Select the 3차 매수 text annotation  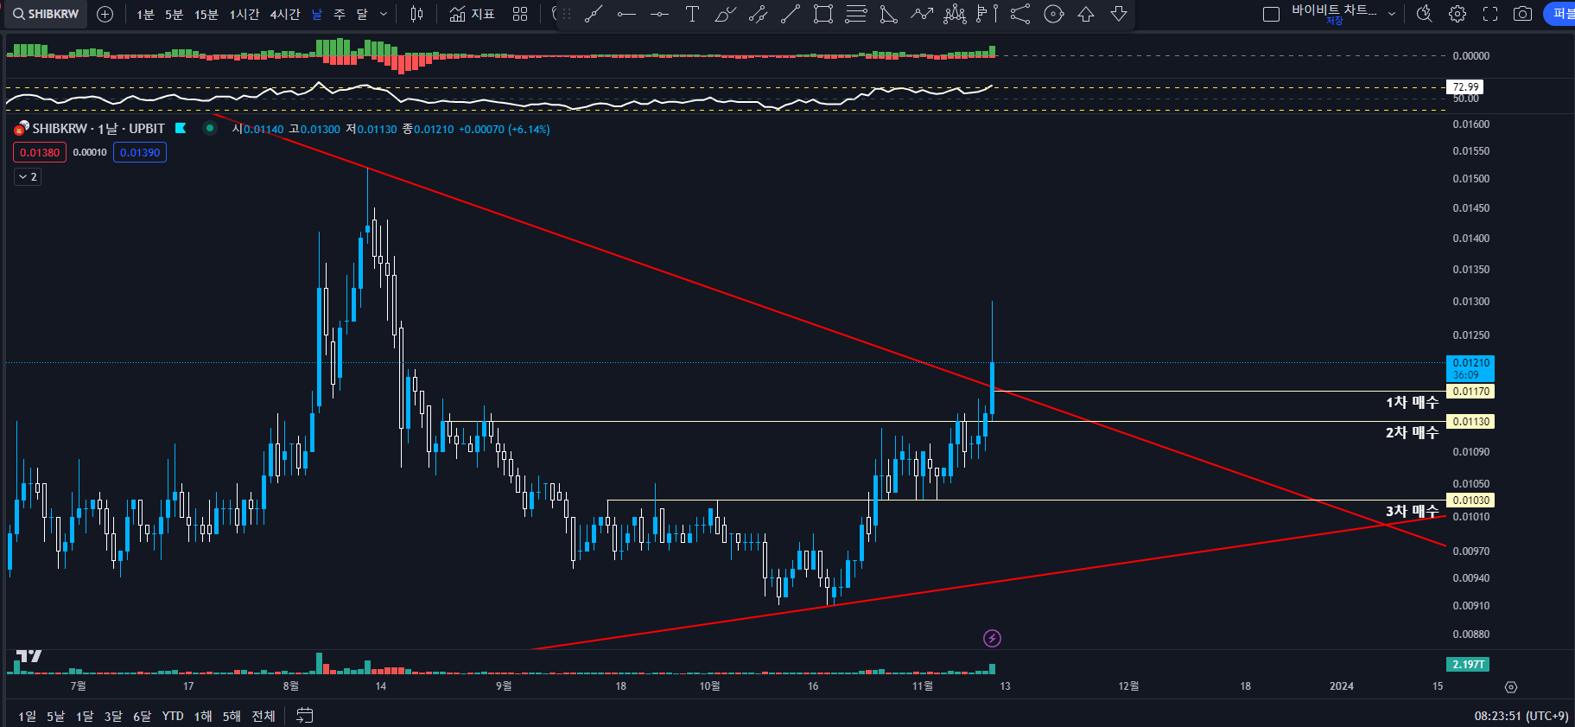coord(1412,512)
